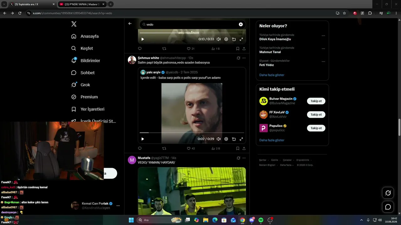Open Keşfet in sidebar
Viewport: 401px width, 225px height.
tap(82, 48)
